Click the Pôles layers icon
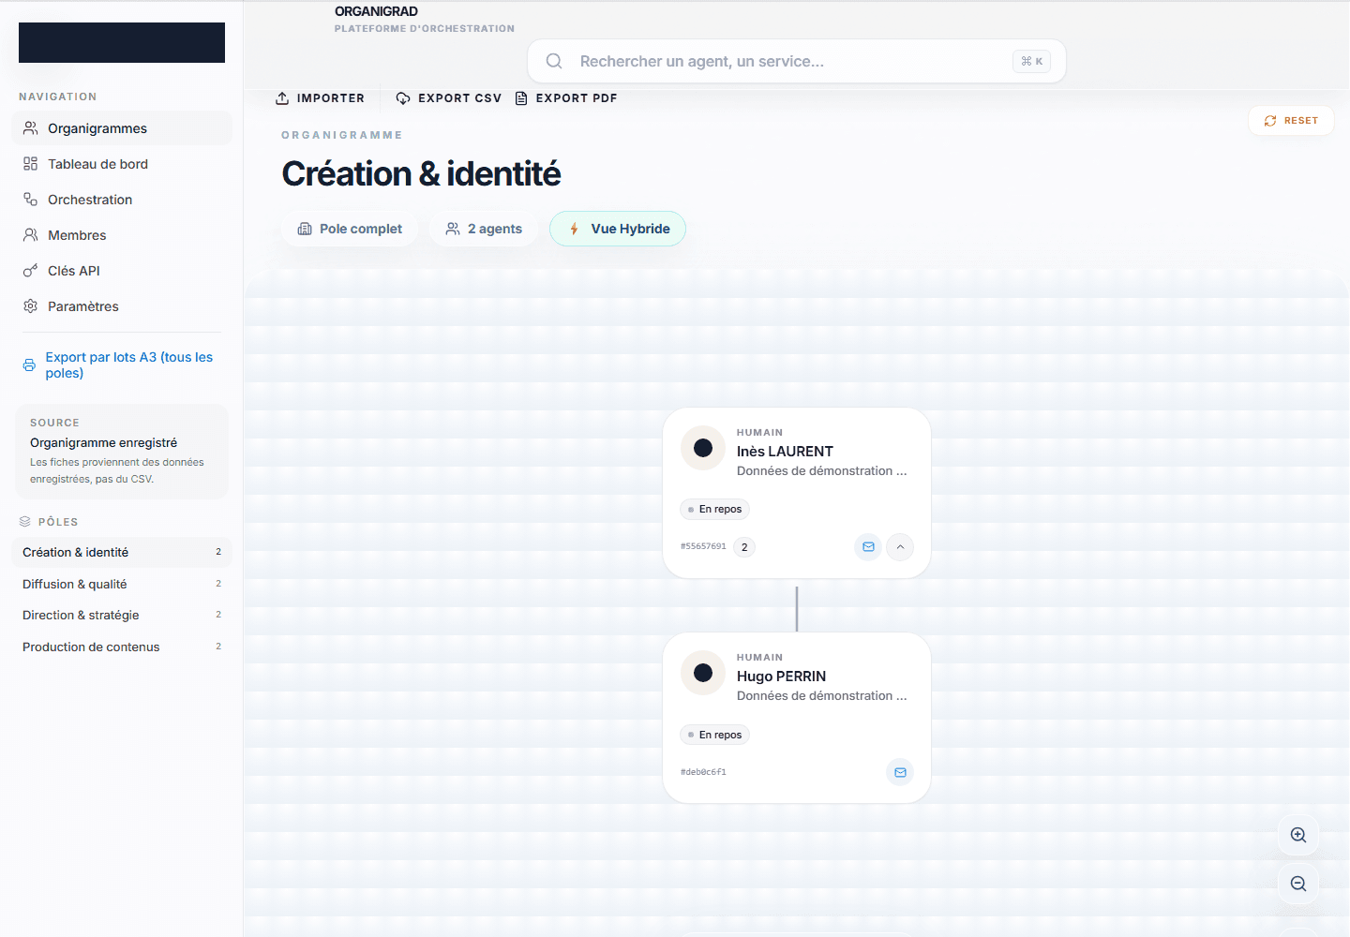1350x937 pixels. coord(25,522)
